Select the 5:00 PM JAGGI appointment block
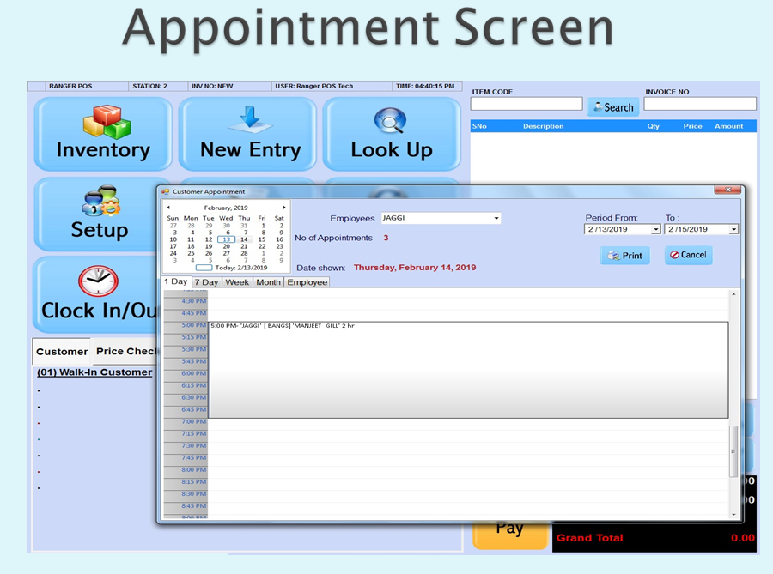 pyautogui.click(x=468, y=369)
